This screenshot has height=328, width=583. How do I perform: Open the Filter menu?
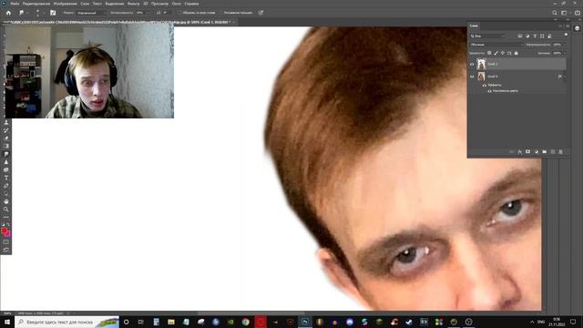[x=134, y=4]
